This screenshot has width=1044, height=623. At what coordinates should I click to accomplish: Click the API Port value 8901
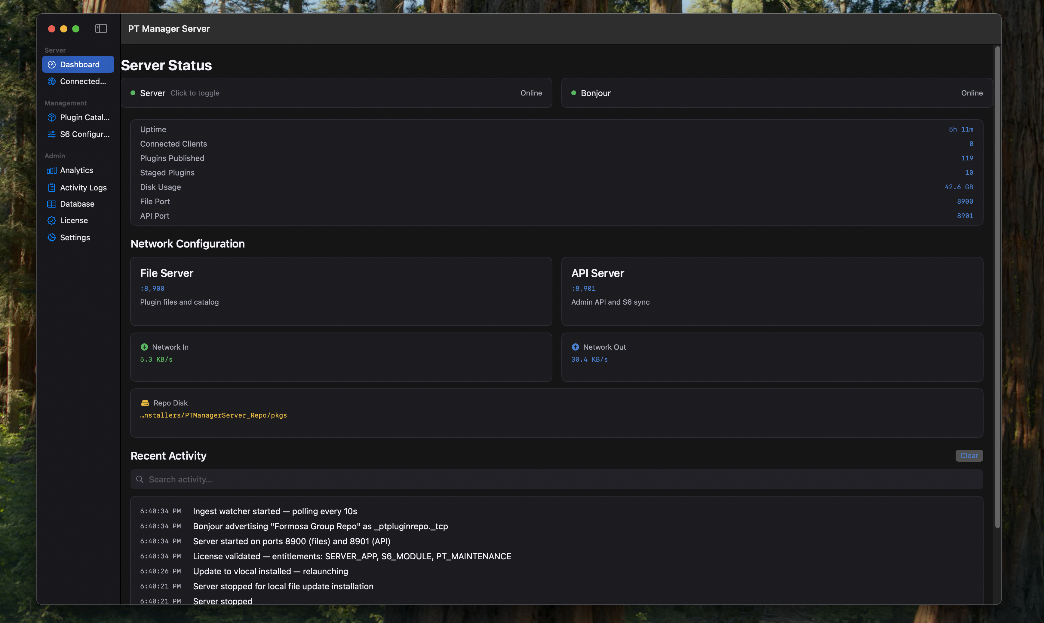(965, 216)
